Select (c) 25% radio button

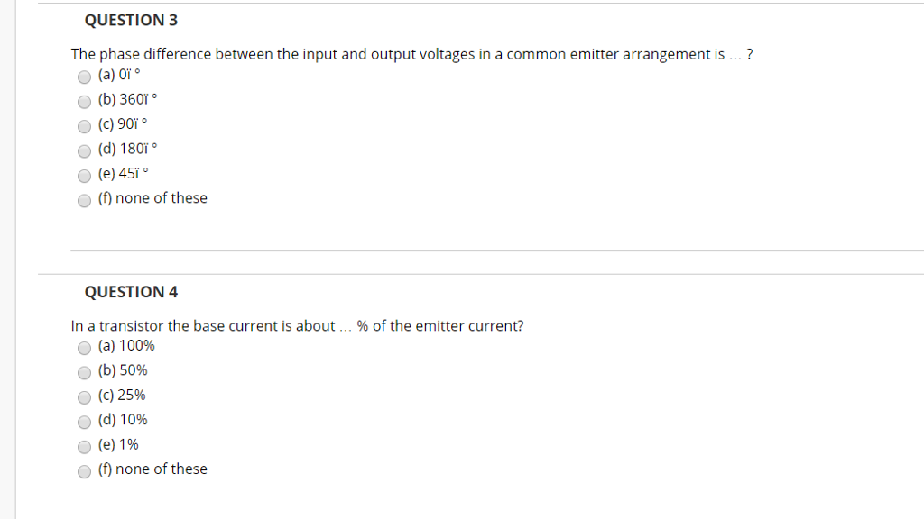(x=84, y=397)
